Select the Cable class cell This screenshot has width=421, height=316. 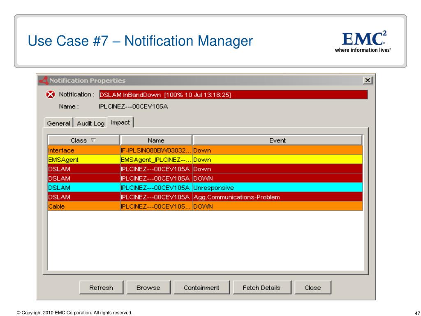pos(84,207)
